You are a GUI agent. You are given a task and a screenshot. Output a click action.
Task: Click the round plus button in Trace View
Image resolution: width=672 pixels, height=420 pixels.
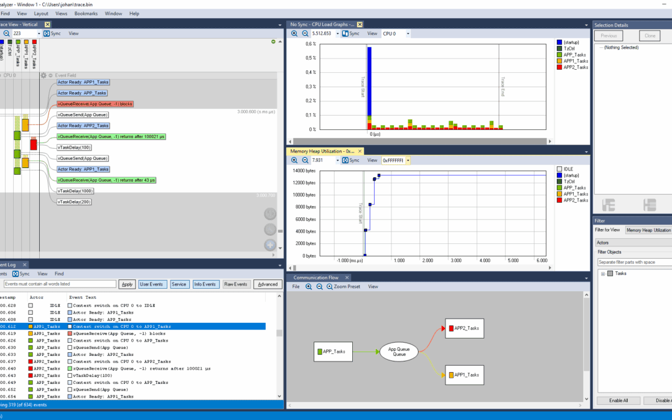click(270, 245)
